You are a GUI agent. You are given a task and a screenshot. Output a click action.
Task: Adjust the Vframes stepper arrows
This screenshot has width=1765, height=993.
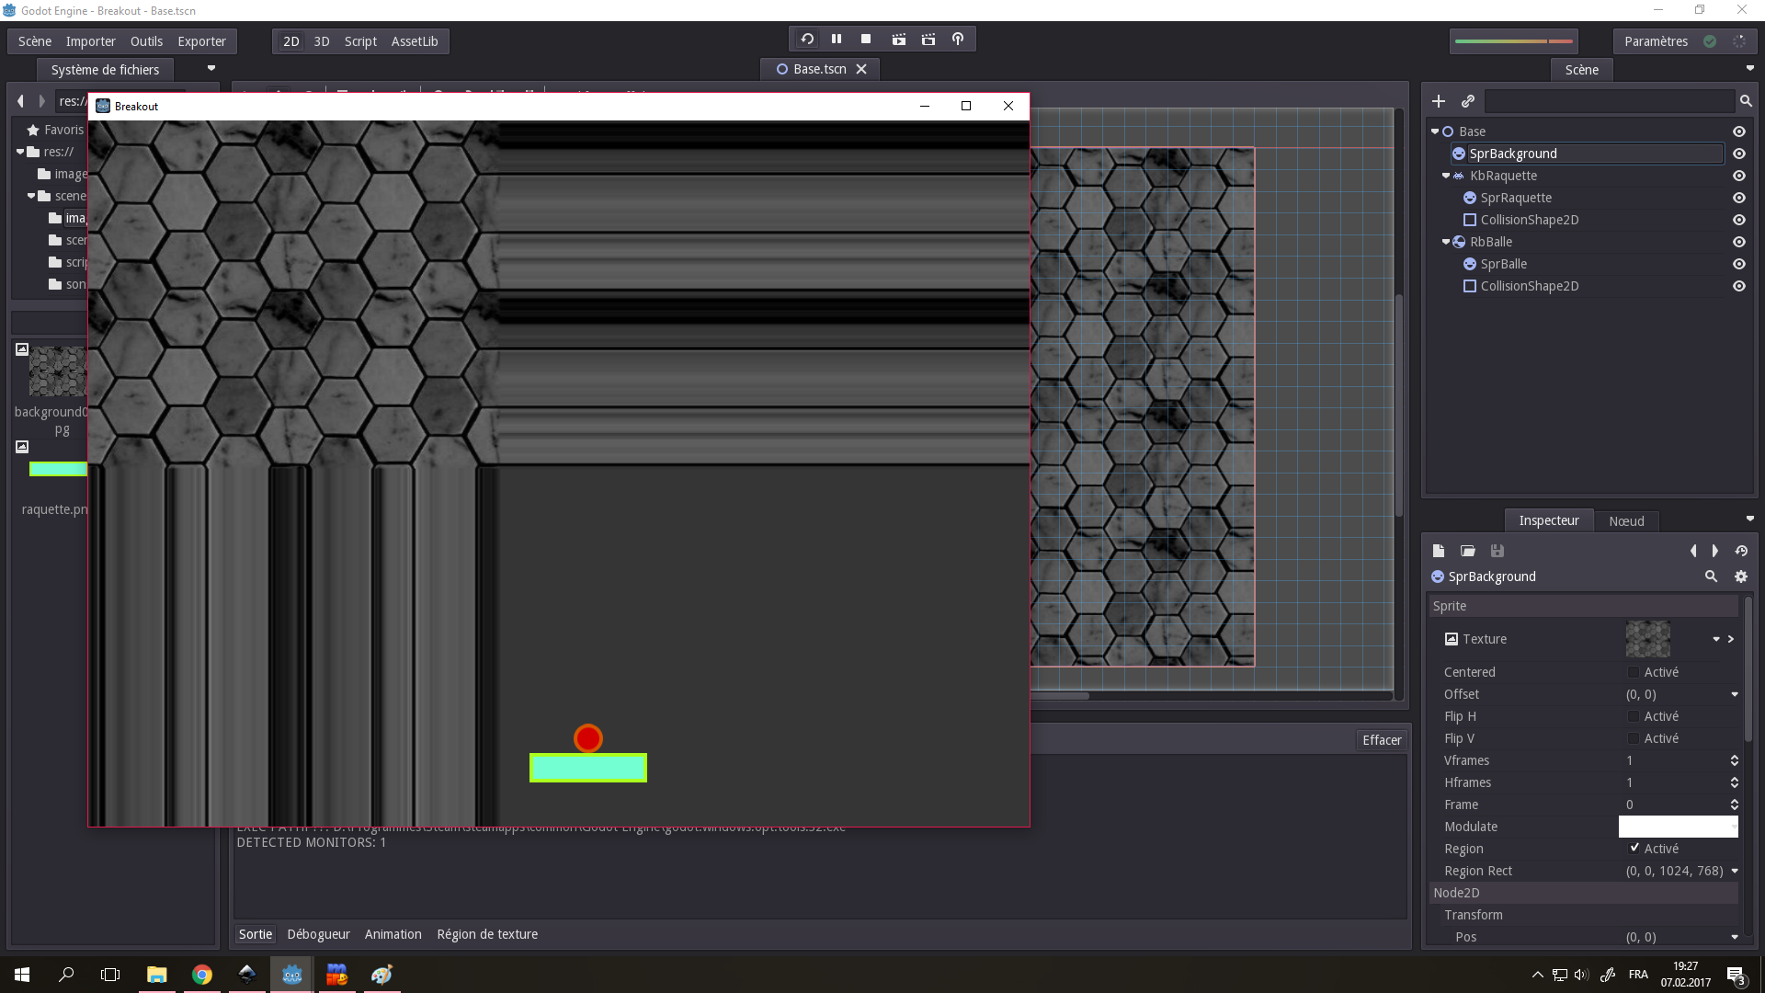[x=1735, y=760]
